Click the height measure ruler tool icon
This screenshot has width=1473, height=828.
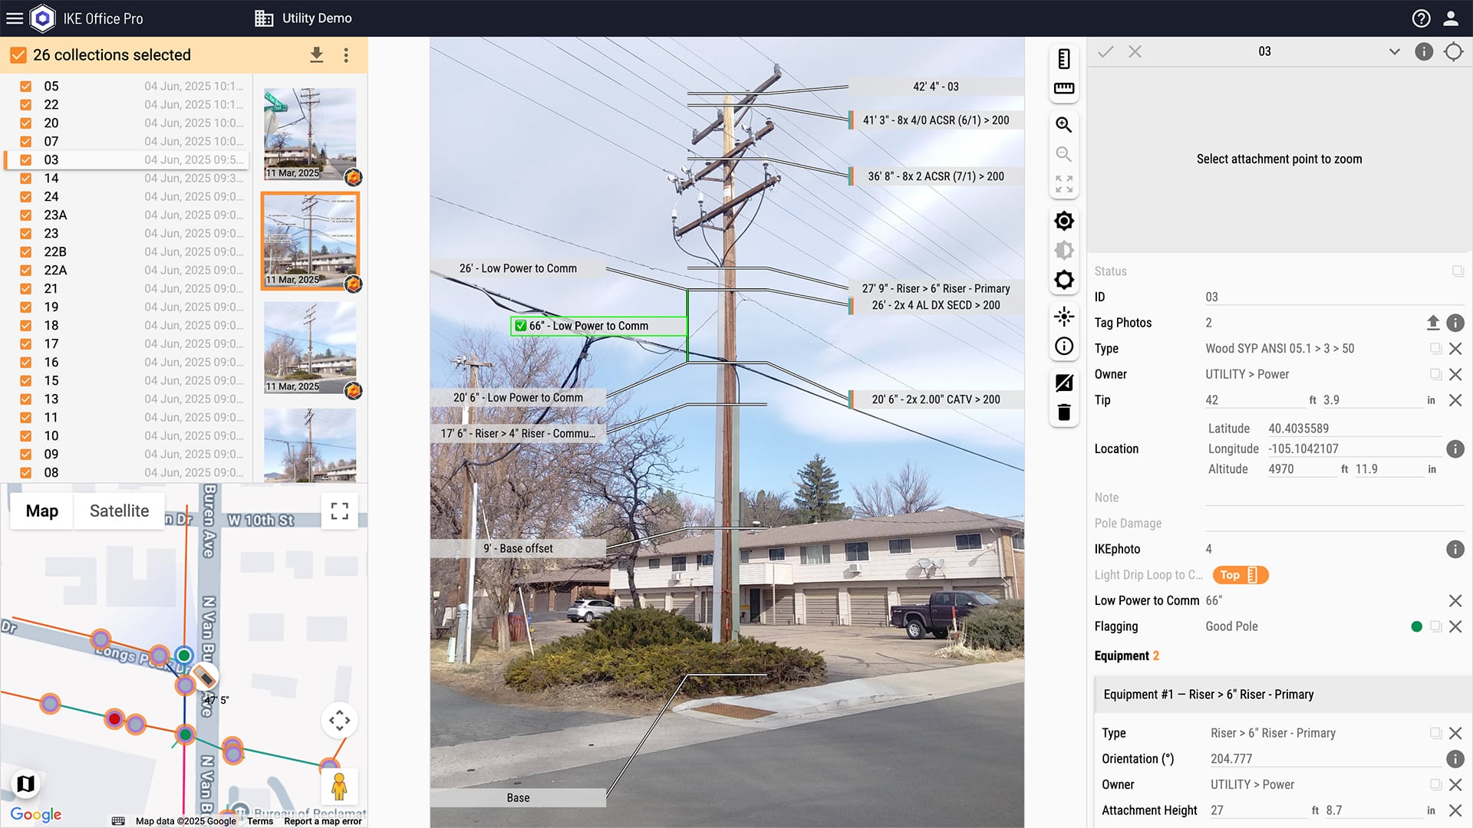1064,59
